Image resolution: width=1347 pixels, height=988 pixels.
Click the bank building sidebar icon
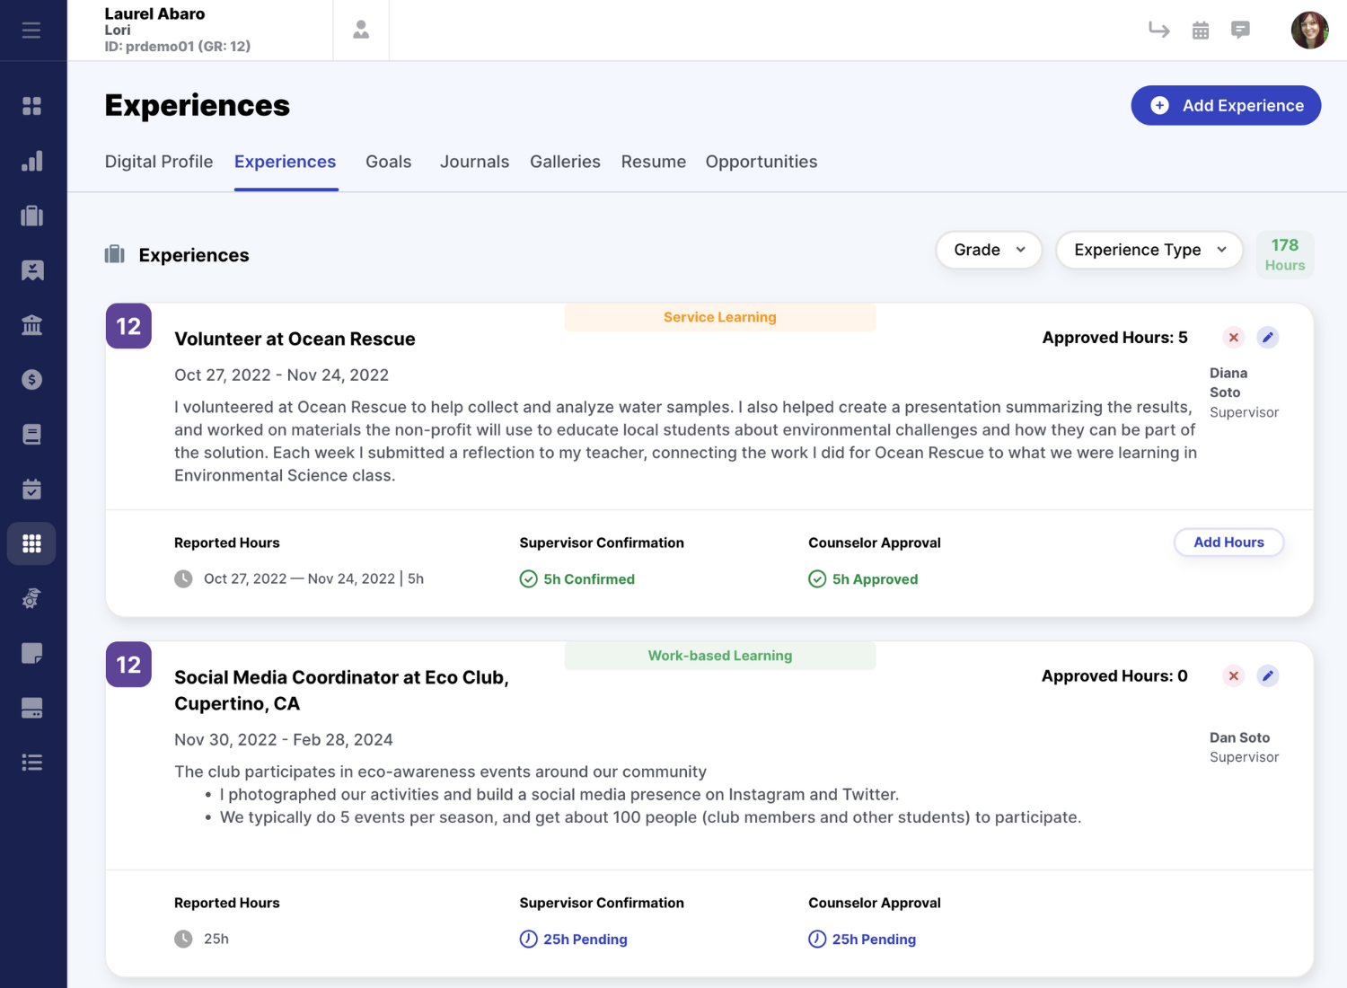tap(31, 325)
